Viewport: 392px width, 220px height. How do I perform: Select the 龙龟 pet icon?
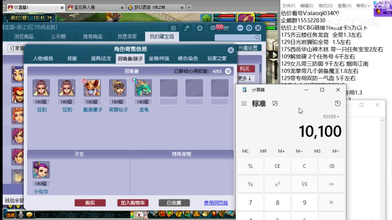point(143,88)
